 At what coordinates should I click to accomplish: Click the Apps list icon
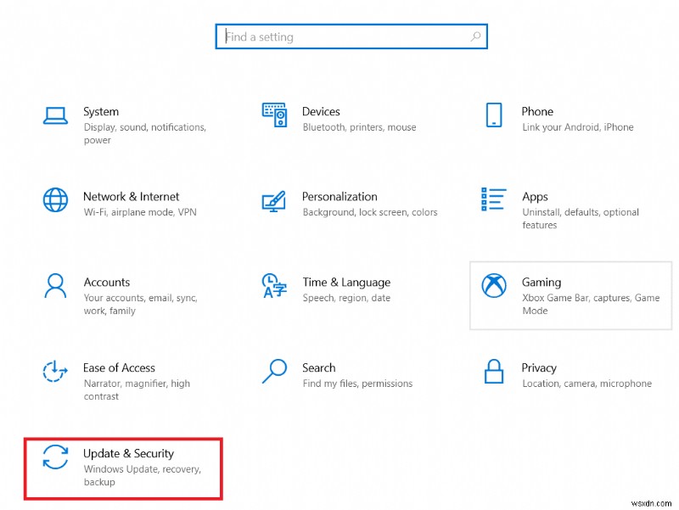(x=493, y=200)
